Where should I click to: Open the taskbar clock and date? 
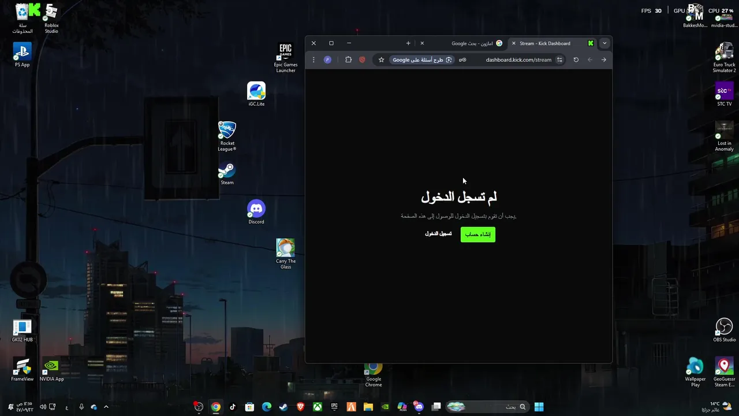click(24, 407)
